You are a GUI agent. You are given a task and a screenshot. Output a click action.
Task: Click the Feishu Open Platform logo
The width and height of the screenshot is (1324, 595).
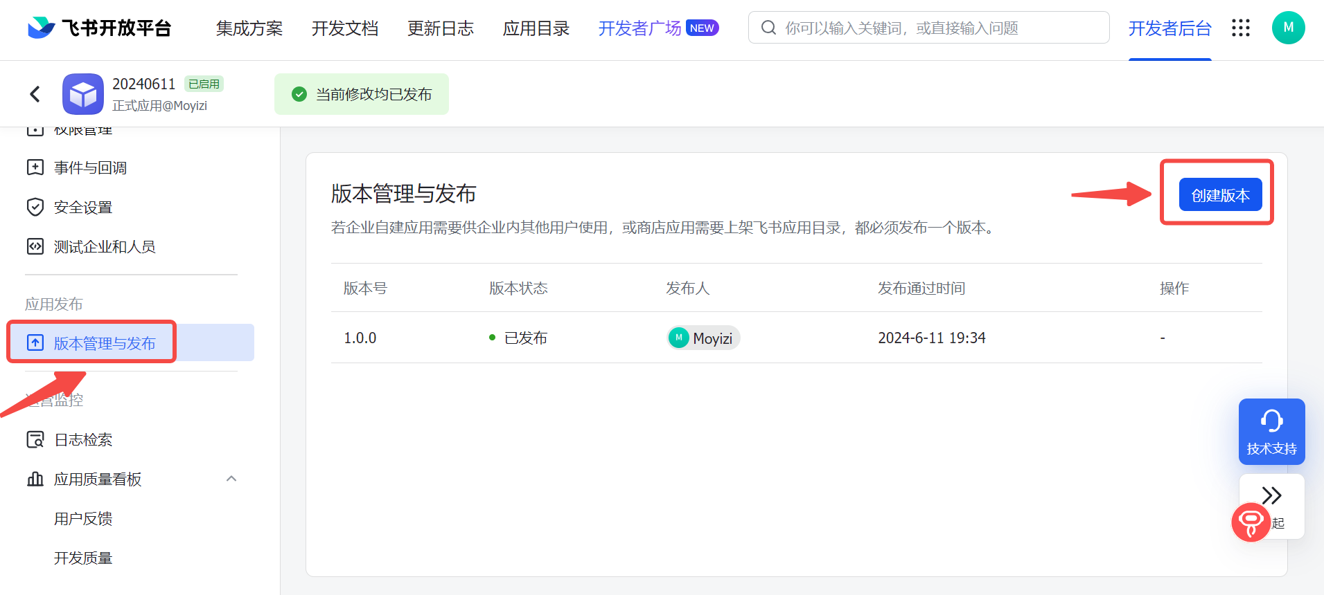99,28
